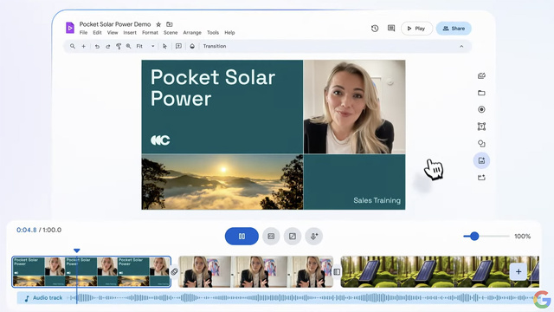The height and width of the screenshot is (312, 554).
Task: Open the Scene menu
Action: [171, 33]
